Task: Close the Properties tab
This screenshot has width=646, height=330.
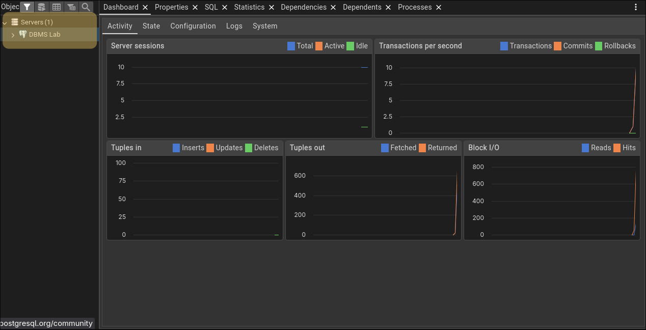Action: tap(195, 8)
